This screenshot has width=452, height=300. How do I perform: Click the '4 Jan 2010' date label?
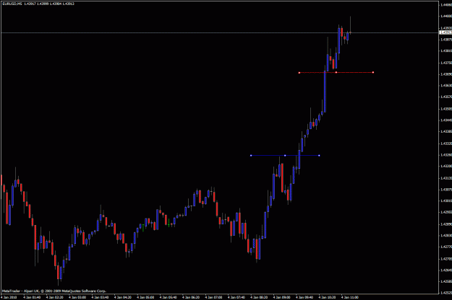9,297
